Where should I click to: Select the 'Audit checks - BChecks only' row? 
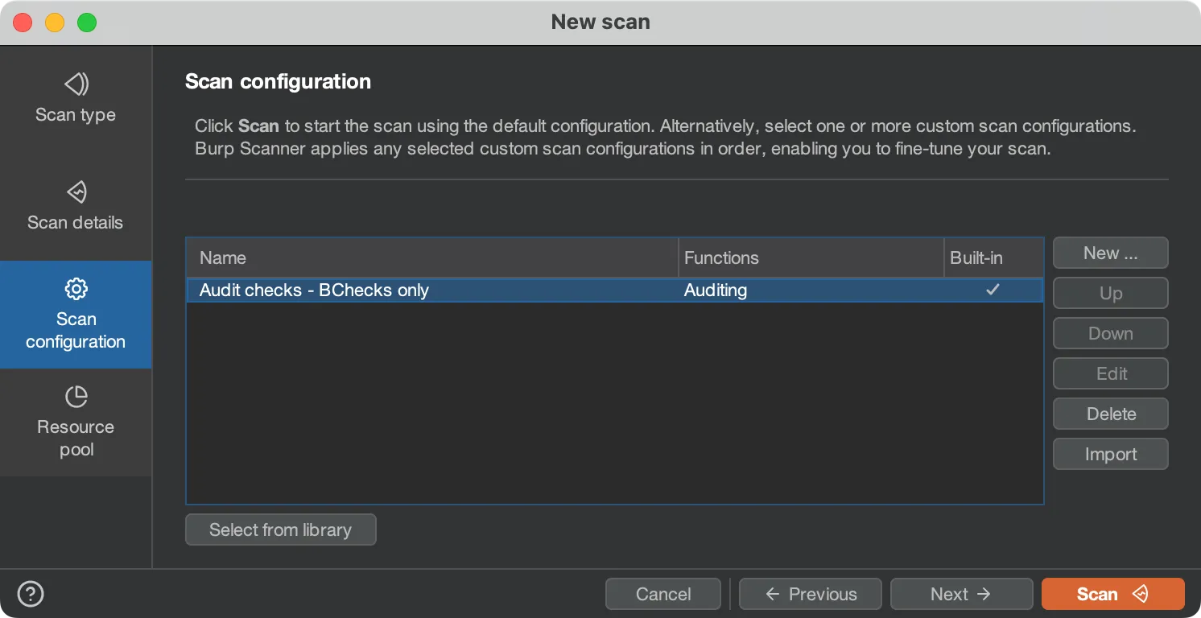[314, 290]
